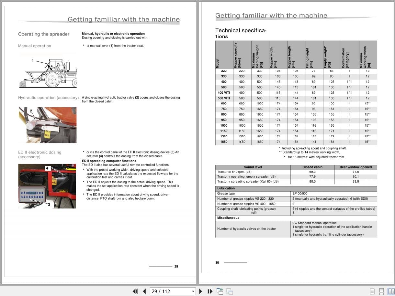Click the page number 30 at the bottom of the right page
The height and width of the screenshot is (296, 395).
point(217,263)
